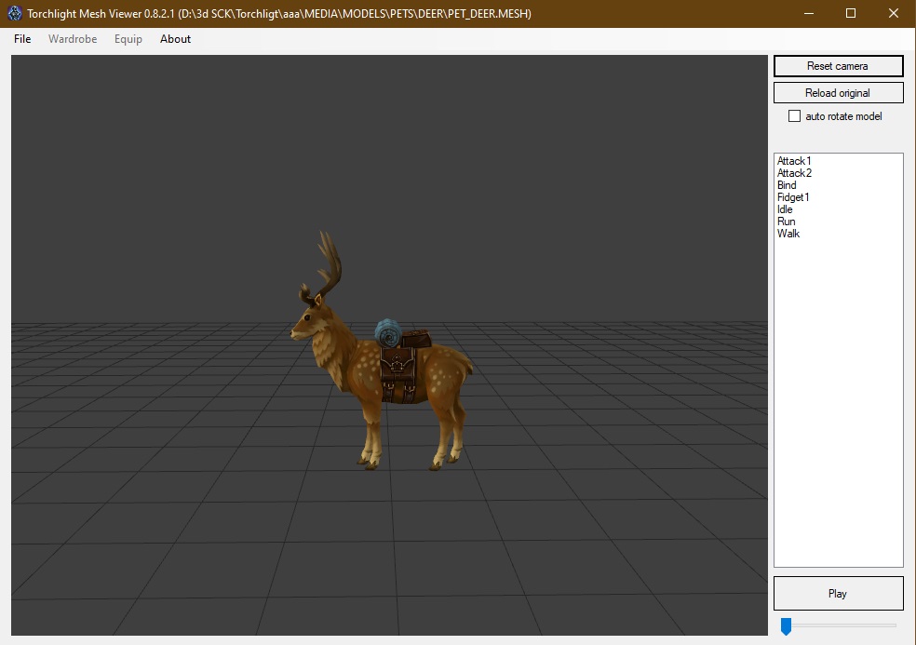Enable the auto rotate model checkbox

794,116
